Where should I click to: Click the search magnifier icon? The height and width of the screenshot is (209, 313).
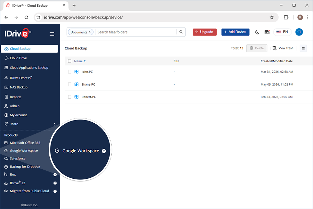(181, 32)
